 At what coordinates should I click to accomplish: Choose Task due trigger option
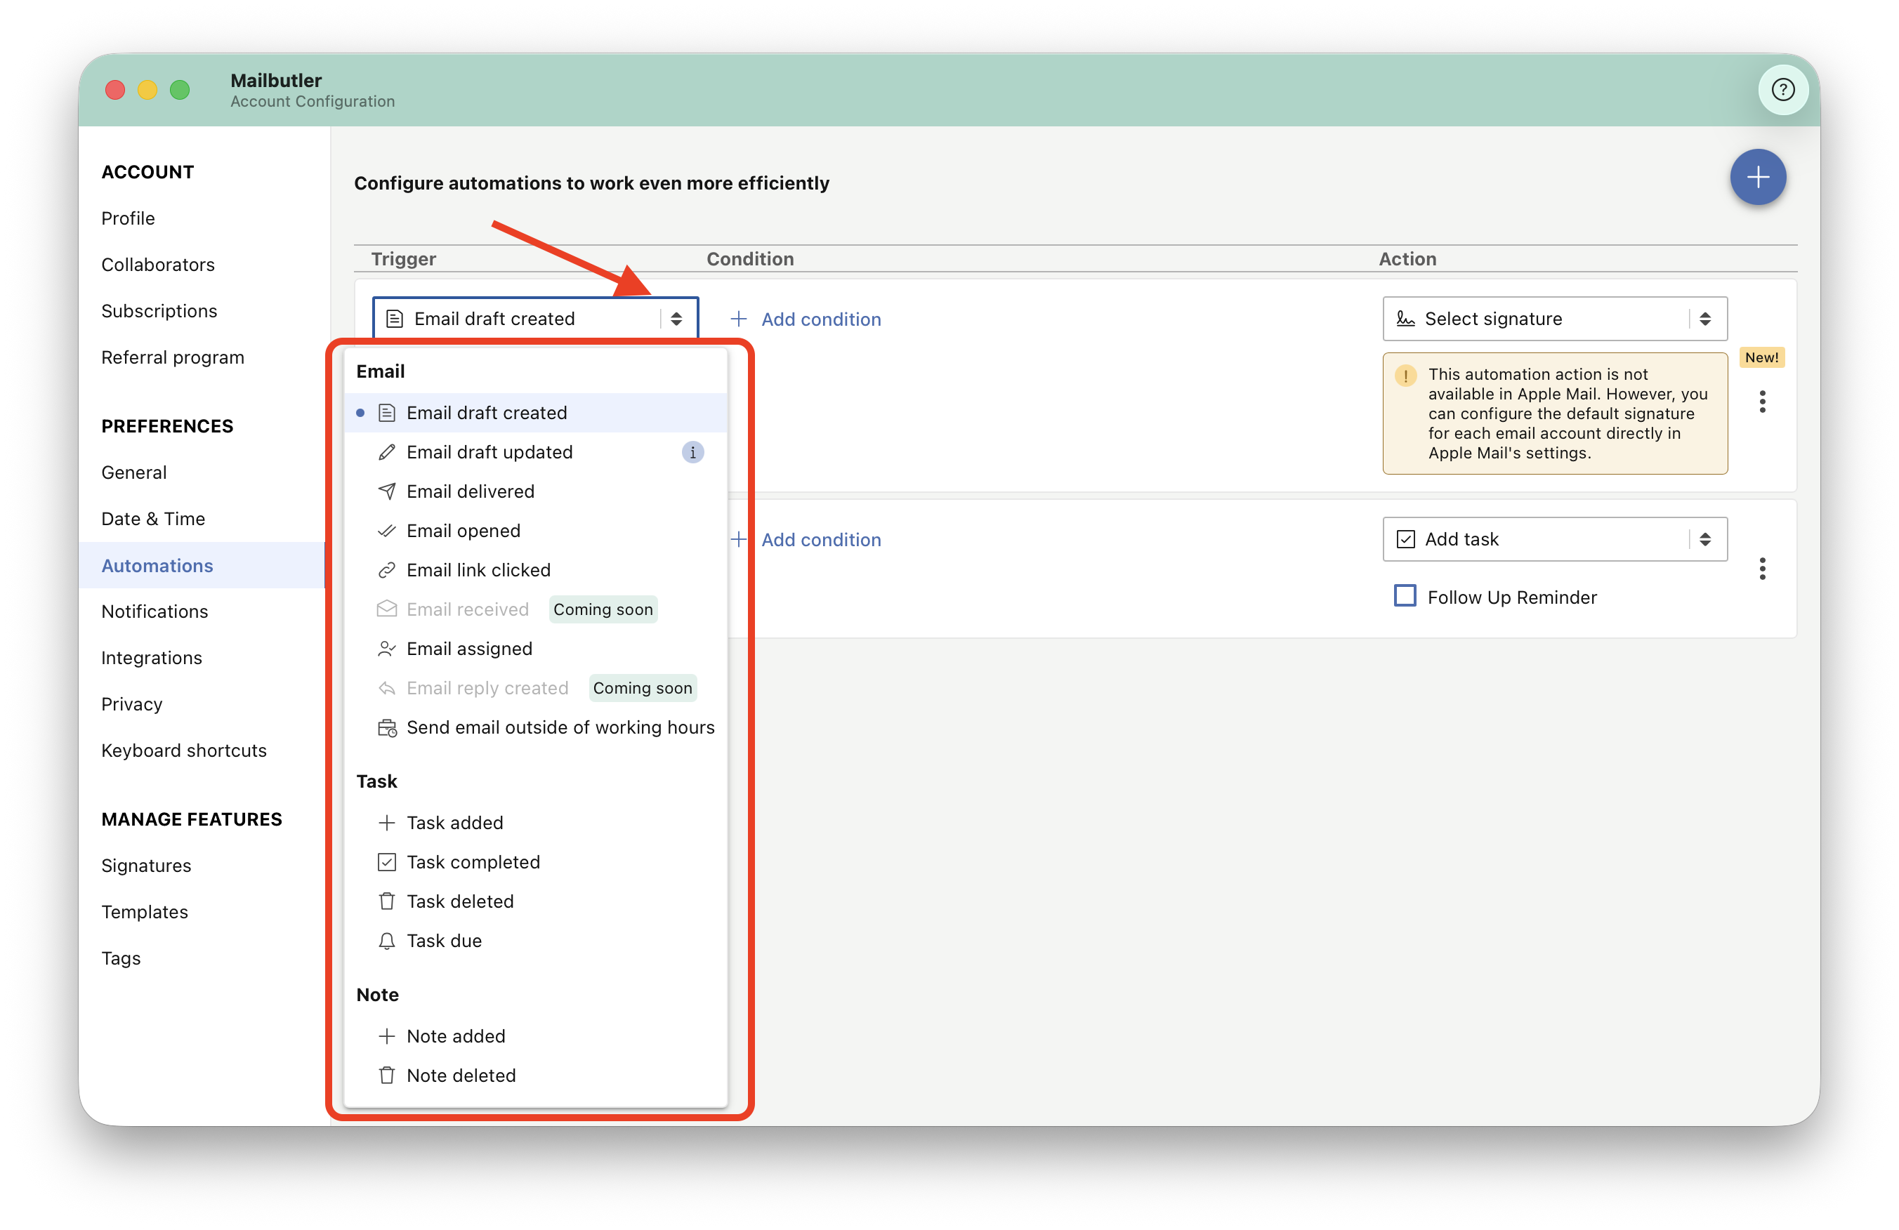535,941
